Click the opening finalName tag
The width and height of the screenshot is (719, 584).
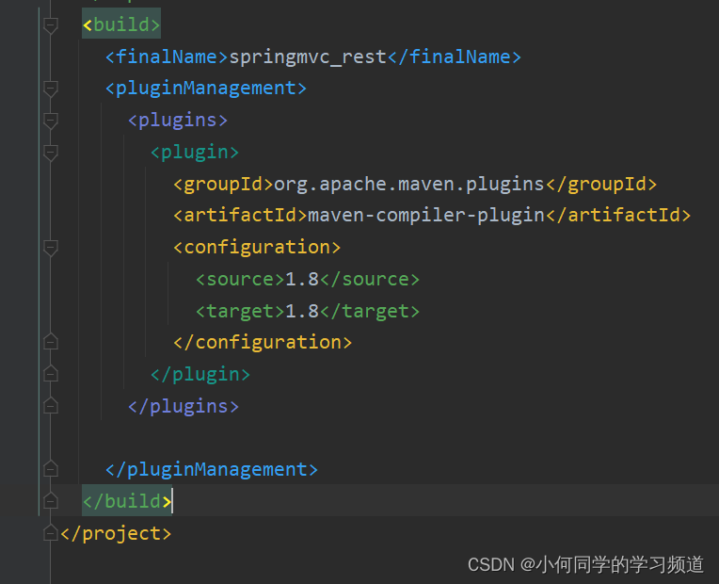pos(167,57)
